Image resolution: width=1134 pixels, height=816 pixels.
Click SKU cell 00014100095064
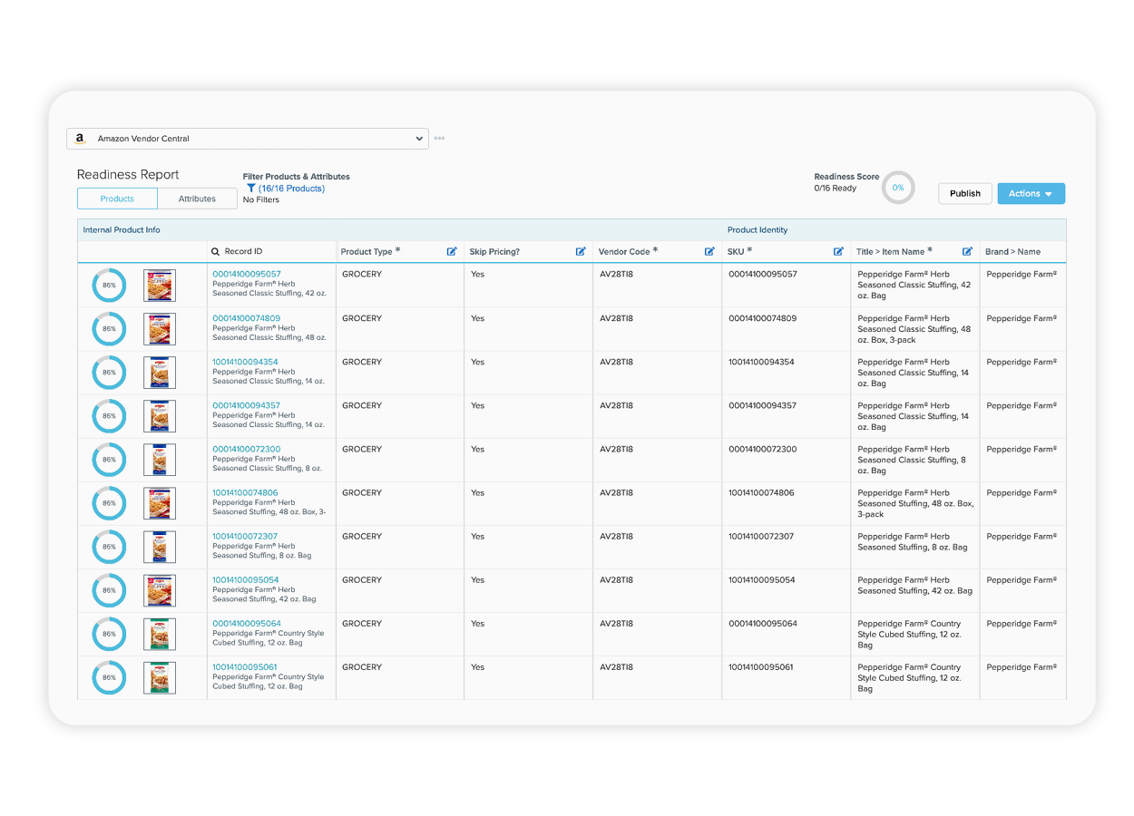coord(763,623)
